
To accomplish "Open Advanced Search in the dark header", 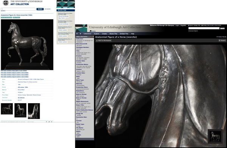I will click(193, 31).
